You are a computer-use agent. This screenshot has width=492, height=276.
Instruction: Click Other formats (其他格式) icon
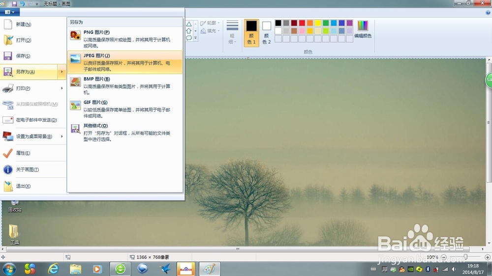pyautogui.click(x=75, y=129)
